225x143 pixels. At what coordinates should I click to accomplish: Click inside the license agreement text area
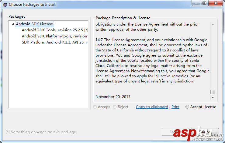152,61
